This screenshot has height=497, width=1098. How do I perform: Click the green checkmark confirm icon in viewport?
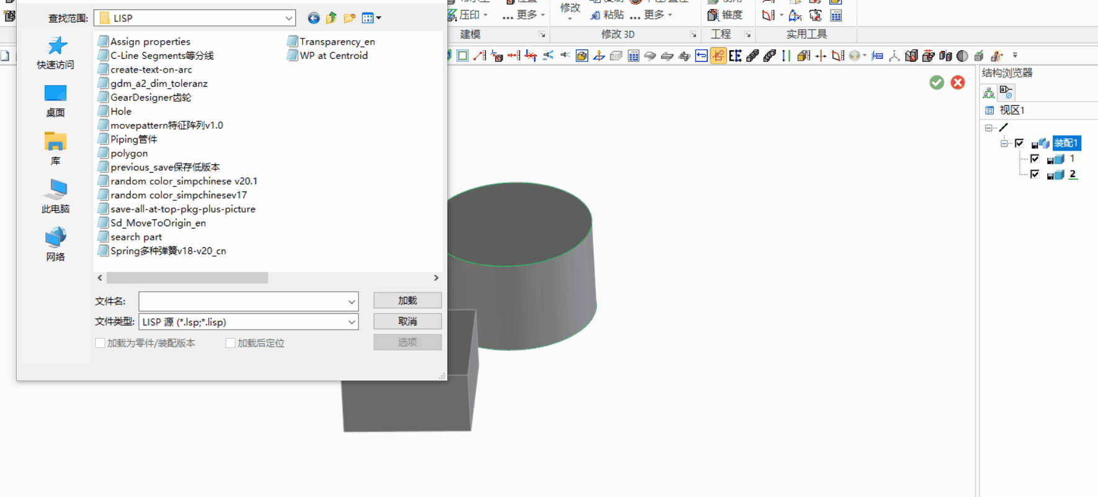[x=937, y=82]
